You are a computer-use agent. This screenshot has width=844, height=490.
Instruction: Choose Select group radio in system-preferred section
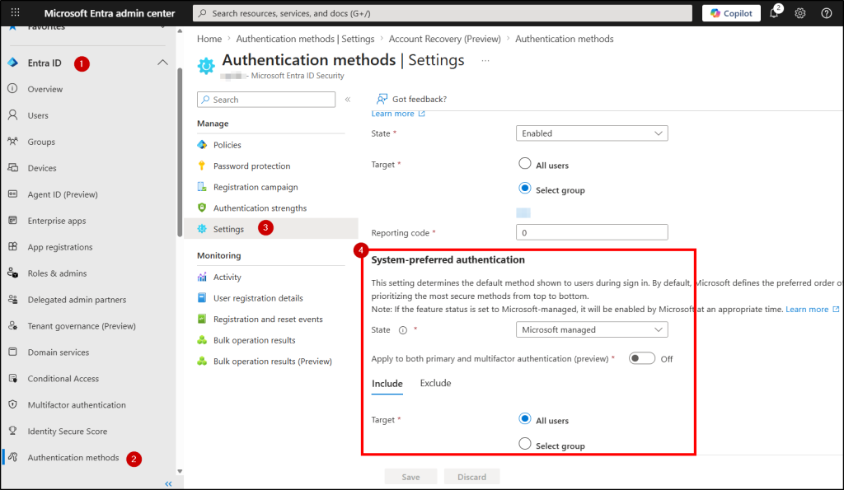(525, 445)
